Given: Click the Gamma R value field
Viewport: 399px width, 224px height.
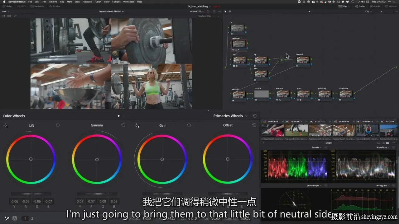Looking at the screenshot, I should tap(91, 201).
